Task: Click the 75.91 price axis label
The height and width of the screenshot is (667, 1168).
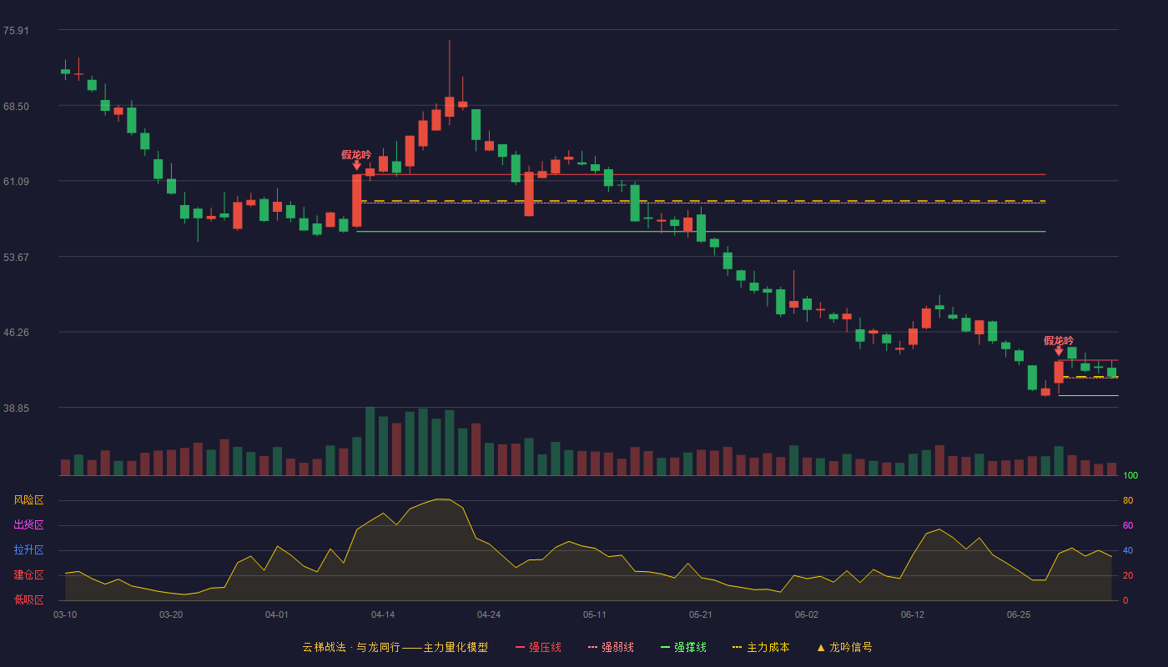Action: (x=16, y=31)
